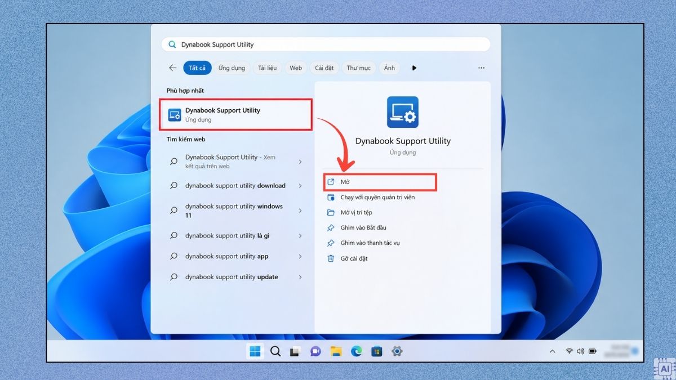Open Dynabook Support Utility best match result
The height and width of the screenshot is (380, 676).
235,115
